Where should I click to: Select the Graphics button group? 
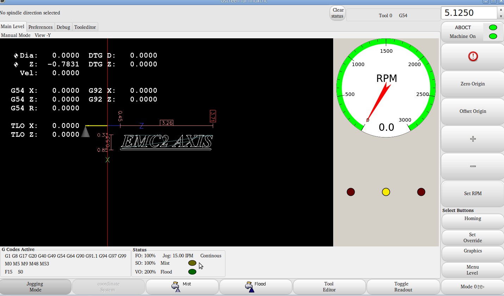pyautogui.click(x=473, y=253)
